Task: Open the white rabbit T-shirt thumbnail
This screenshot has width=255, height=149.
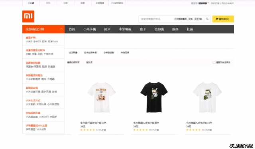Action: tap(207, 97)
